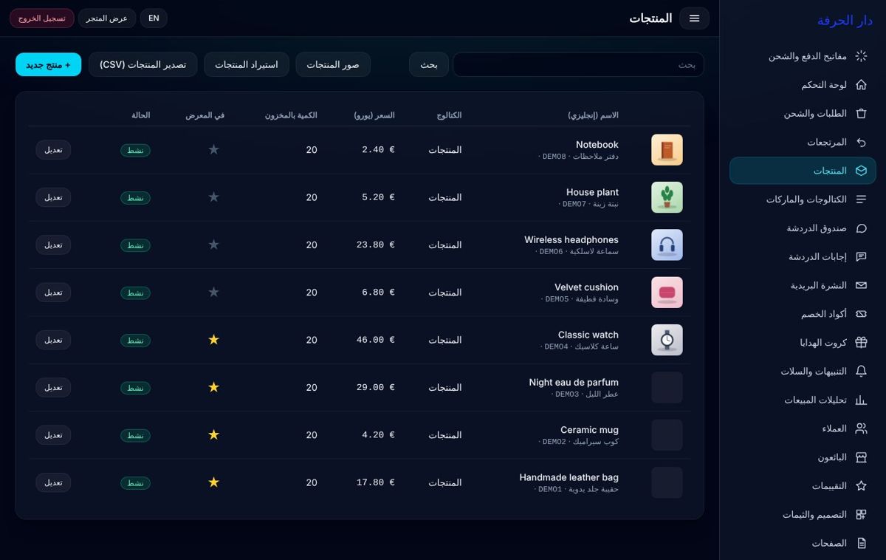Viewport: 886px width, 560px height.
Task: Open صور المنتجات button
Action: (333, 64)
